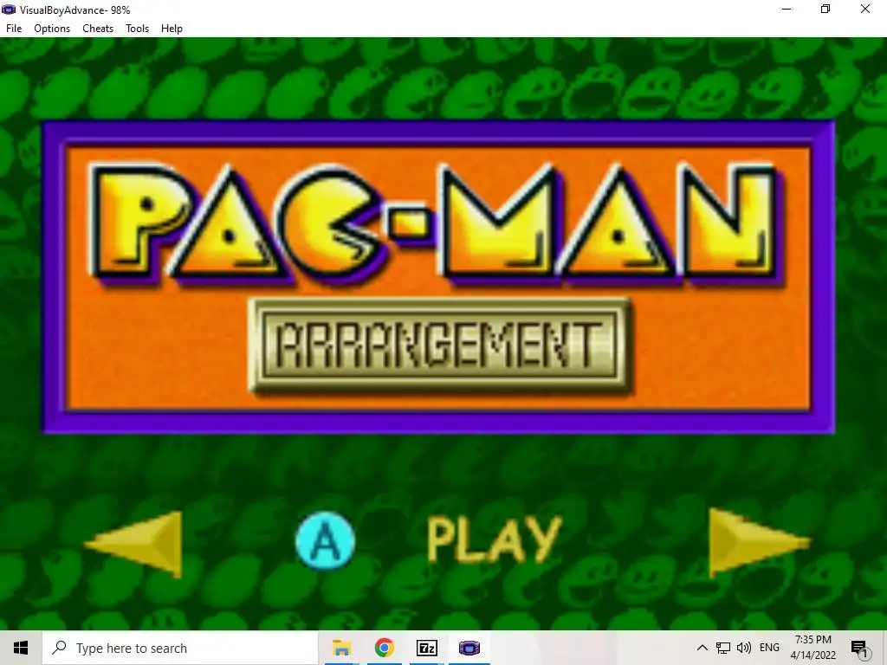The height and width of the screenshot is (665, 887).
Task: Open 7-Zip from taskbar
Action: [x=426, y=648]
